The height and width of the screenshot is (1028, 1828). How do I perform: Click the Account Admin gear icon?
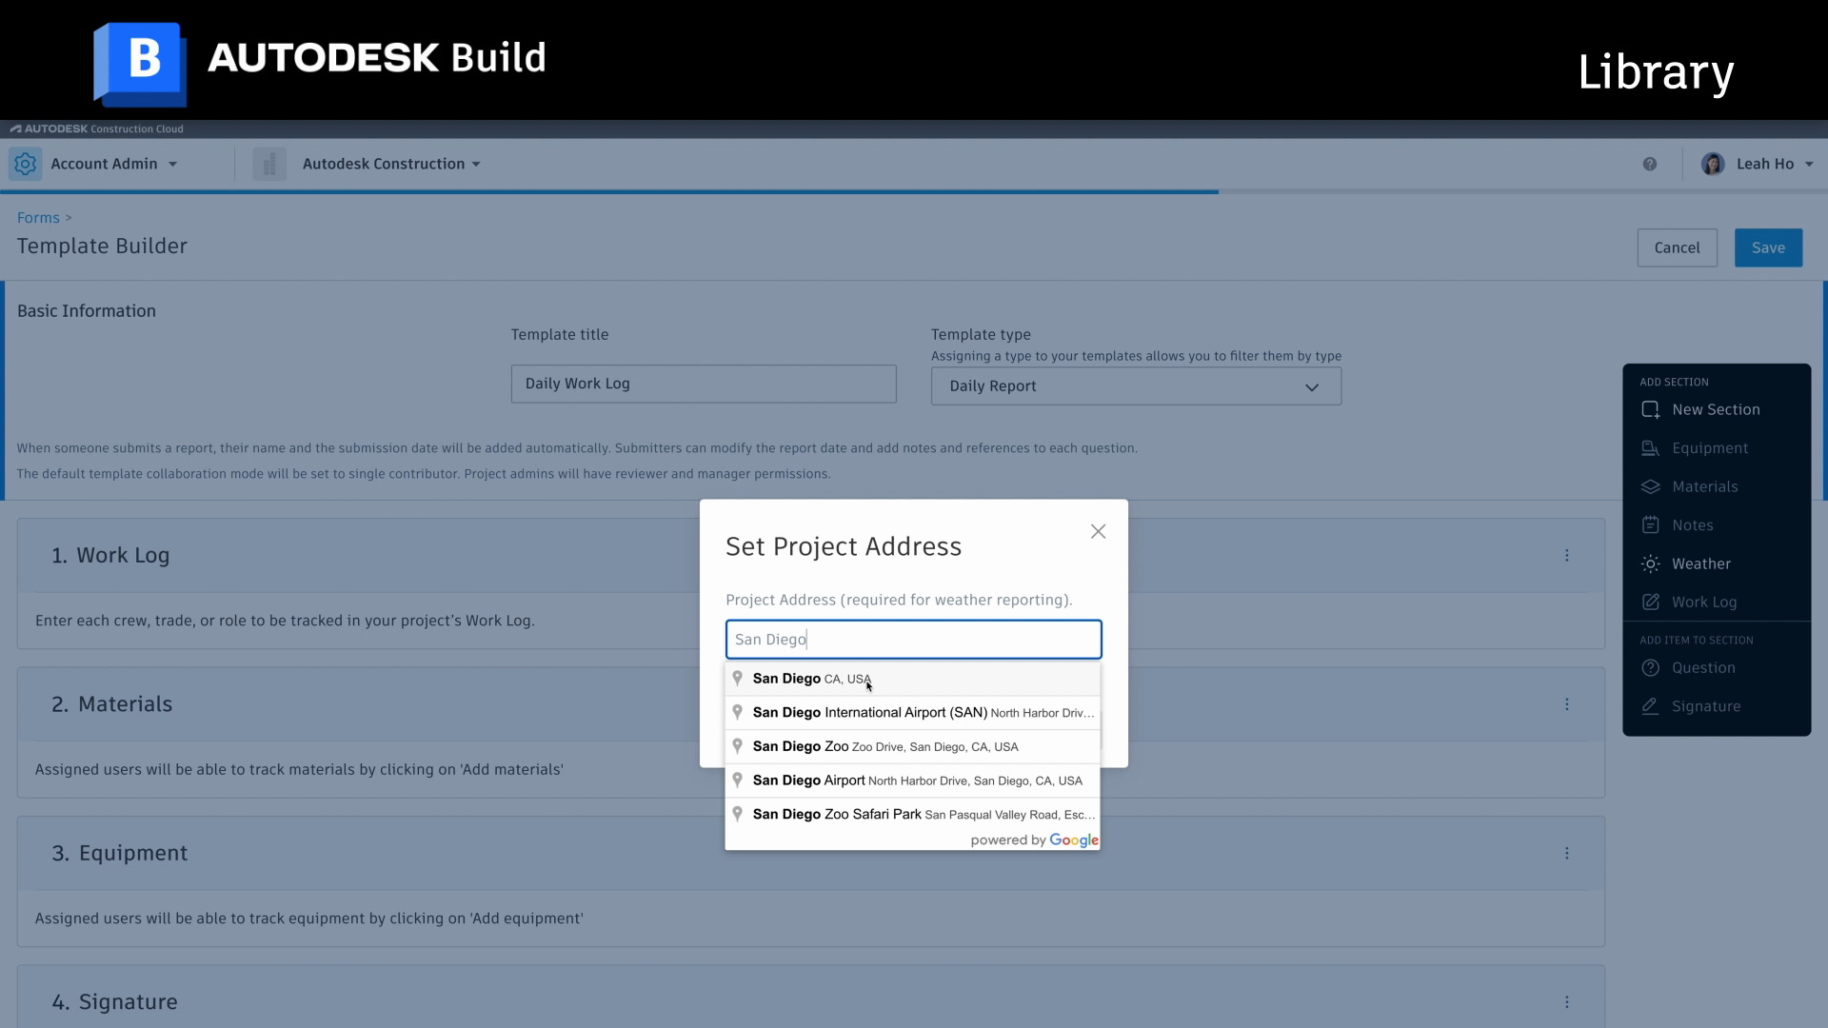click(x=26, y=164)
